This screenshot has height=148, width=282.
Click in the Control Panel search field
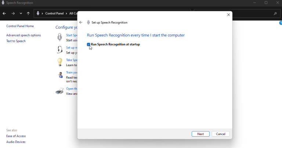(235, 14)
